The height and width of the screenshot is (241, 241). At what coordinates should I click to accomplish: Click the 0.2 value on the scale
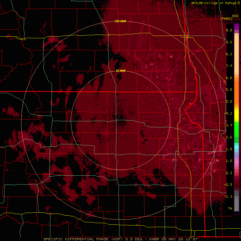click(229, 173)
